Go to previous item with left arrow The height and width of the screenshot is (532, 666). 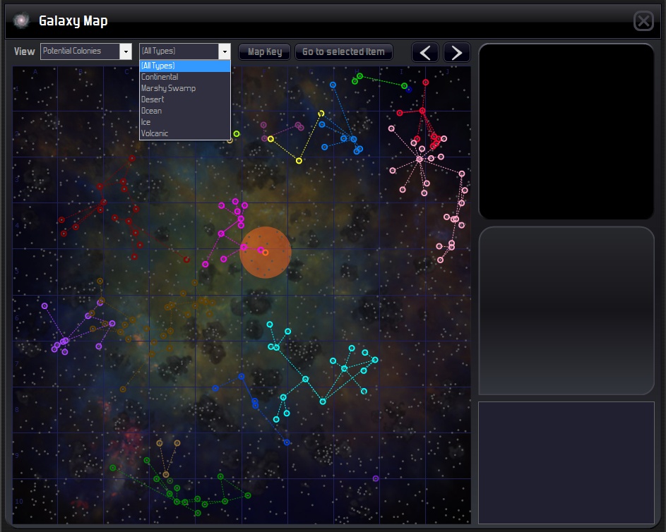point(425,52)
